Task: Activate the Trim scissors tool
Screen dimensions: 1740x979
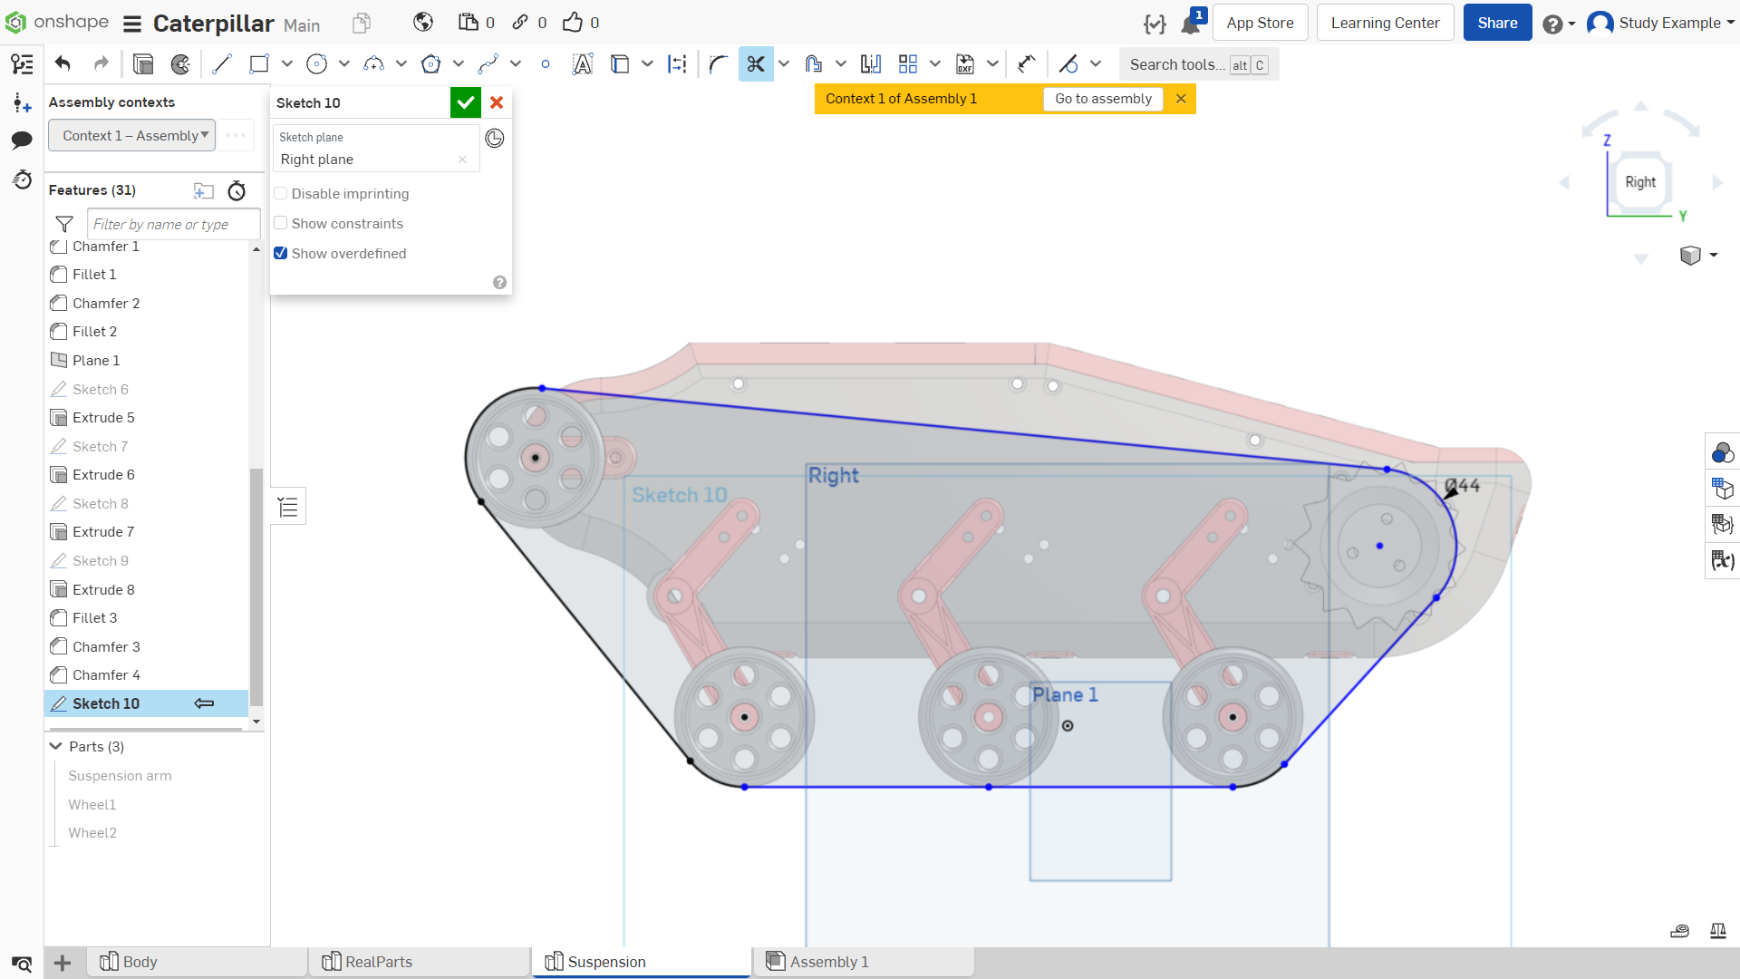Action: [756, 64]
